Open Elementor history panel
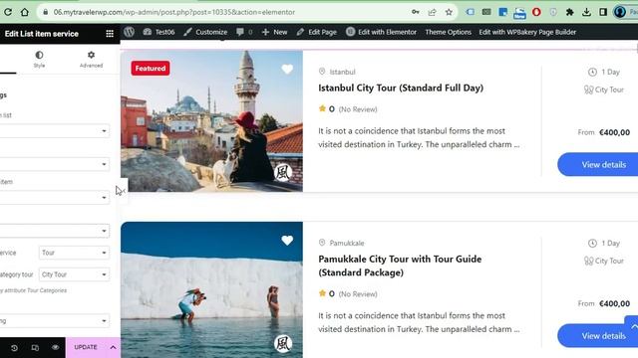This screenshot has width=638, height=358. tap(14, 348)
